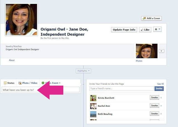178x127 pixels.
Task: Dismiss Rachel Ann suggestion
Action: pyautogui.click(x=161, y=106)
